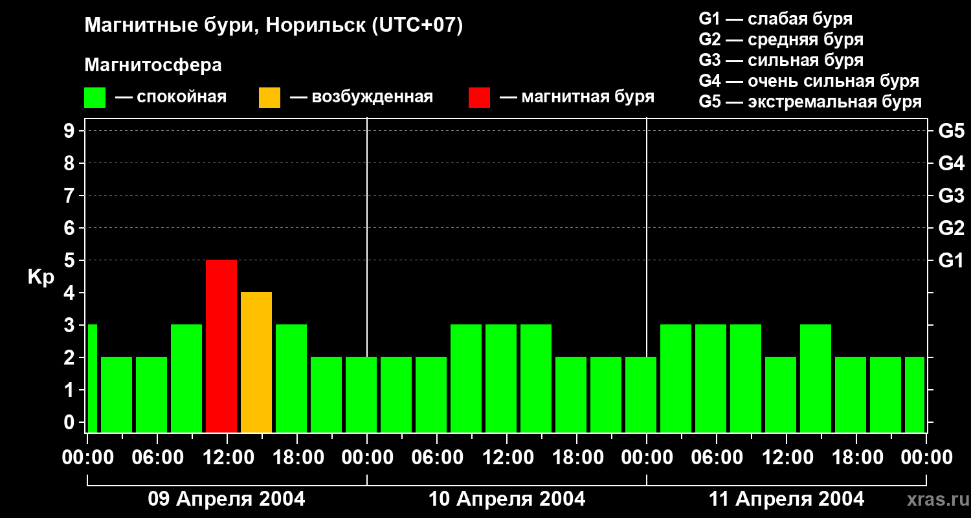This screenshot has height=518, width=971.
Task: Click the right-axis 'G1' scale label
Action: pos(951,260)
